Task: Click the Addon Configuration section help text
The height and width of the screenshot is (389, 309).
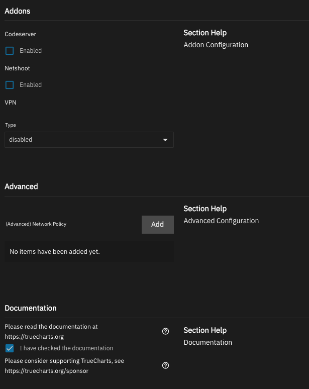Action: 216,45
